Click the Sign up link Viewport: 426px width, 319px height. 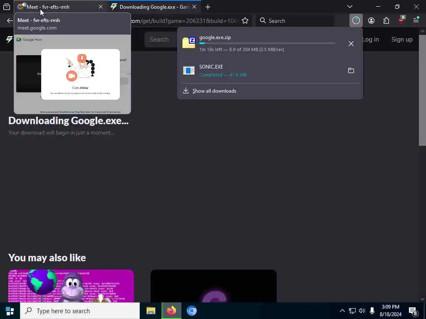402,39
